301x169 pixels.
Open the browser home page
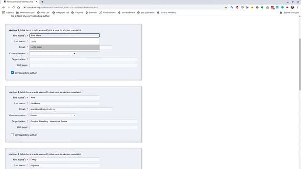tap(19, 8)
